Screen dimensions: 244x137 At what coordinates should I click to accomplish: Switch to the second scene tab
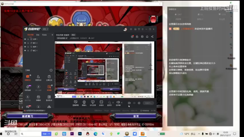tap(38, 35)
